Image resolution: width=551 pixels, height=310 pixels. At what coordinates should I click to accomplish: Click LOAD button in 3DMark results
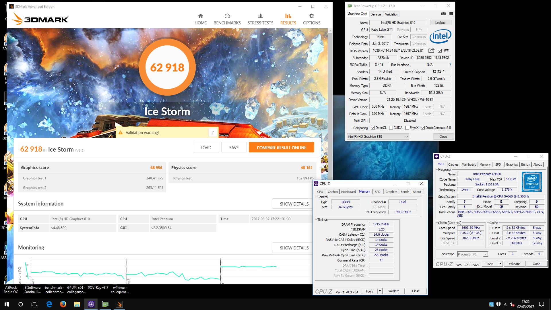(x=206, y=148)
